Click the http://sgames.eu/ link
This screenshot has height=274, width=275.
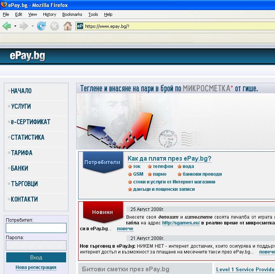coord(181,223)
